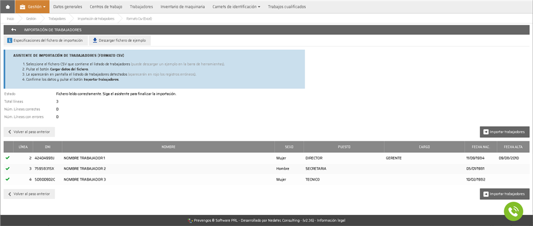The width and height of the screenshot is (533, 226).
Task: Click the home icon in navbar
Action: (8, 7)
